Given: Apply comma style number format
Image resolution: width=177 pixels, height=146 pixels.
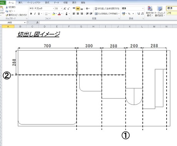Looking at the screenshot, I should click(133, 13).
